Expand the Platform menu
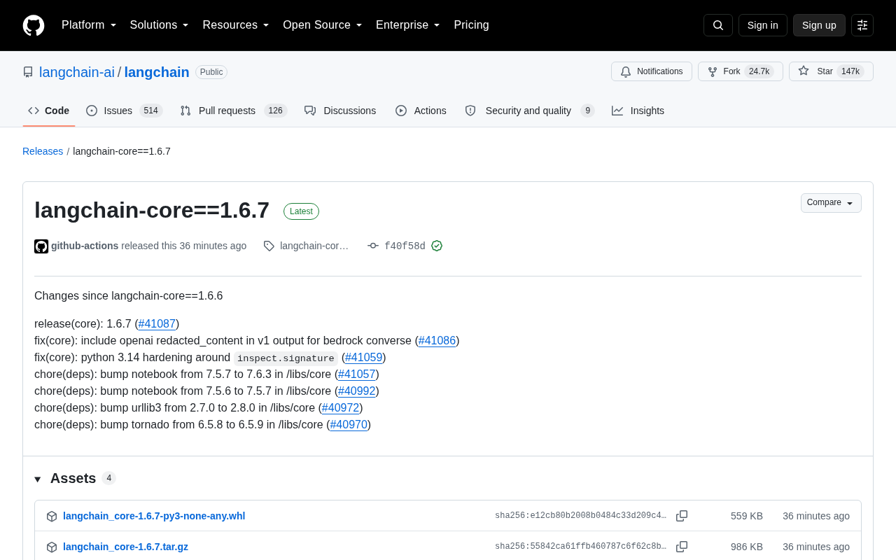Image resolution: width=896 pixels, height=560 pixels. 89,25
